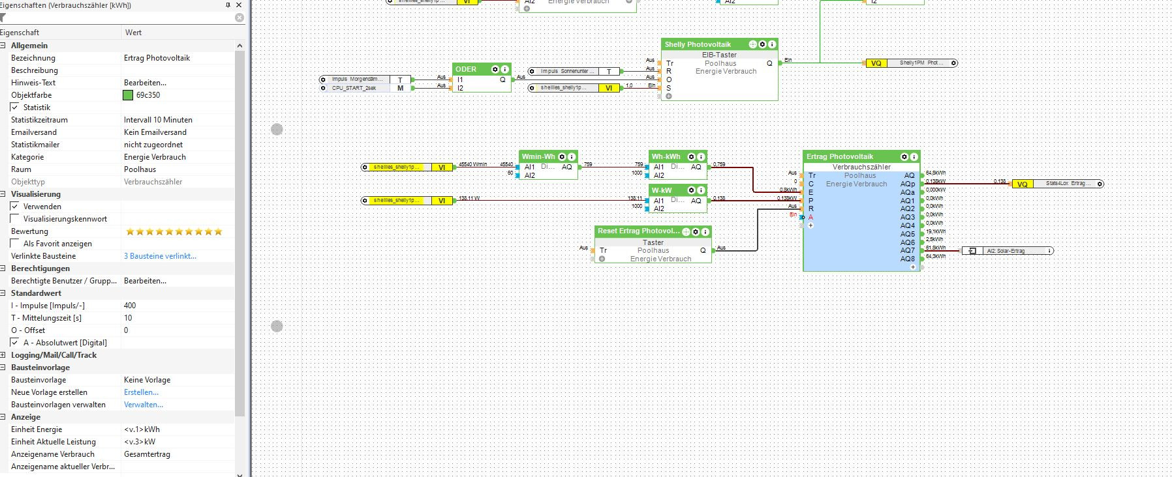Open the 3 Bausteine verlinkt link
The image size is (1172, 477).
pyautogui.click(x=160, y=256)
